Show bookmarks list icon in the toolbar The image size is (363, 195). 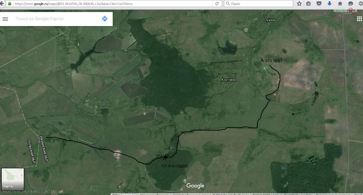tap(308, 4)
